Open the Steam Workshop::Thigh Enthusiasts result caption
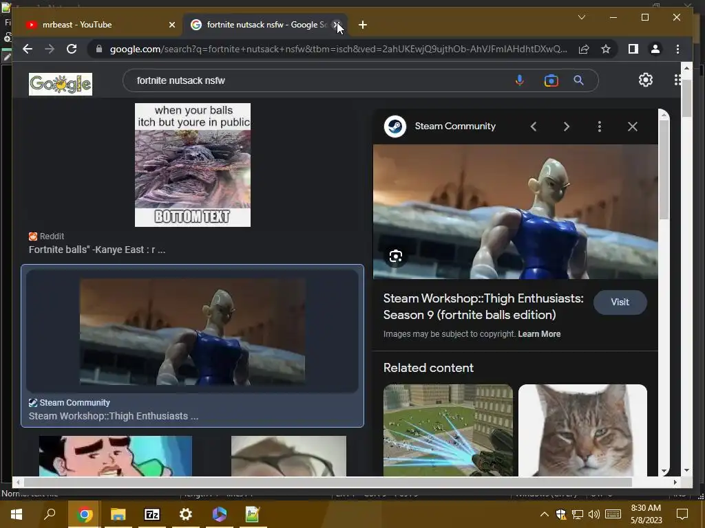The image size is (705, 528). 114,416
